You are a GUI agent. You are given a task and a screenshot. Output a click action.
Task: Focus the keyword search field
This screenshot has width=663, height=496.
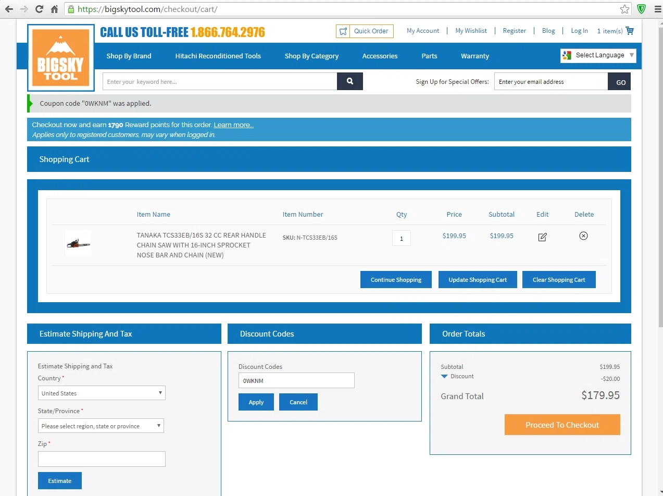coord(220,81)
